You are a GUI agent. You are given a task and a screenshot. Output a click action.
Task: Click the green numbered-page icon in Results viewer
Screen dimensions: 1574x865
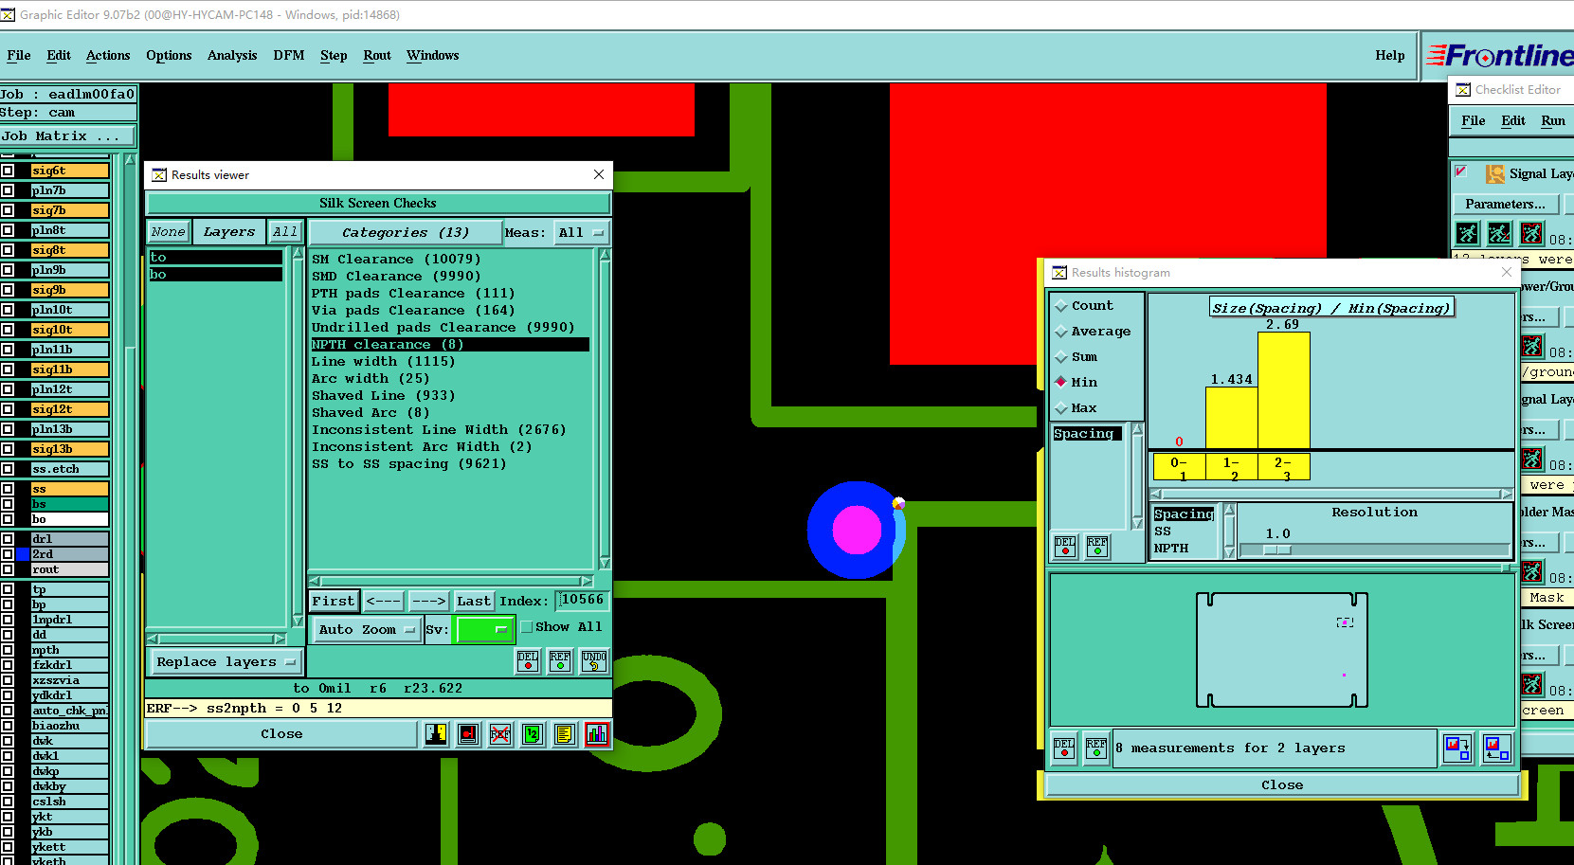[533, 734]
